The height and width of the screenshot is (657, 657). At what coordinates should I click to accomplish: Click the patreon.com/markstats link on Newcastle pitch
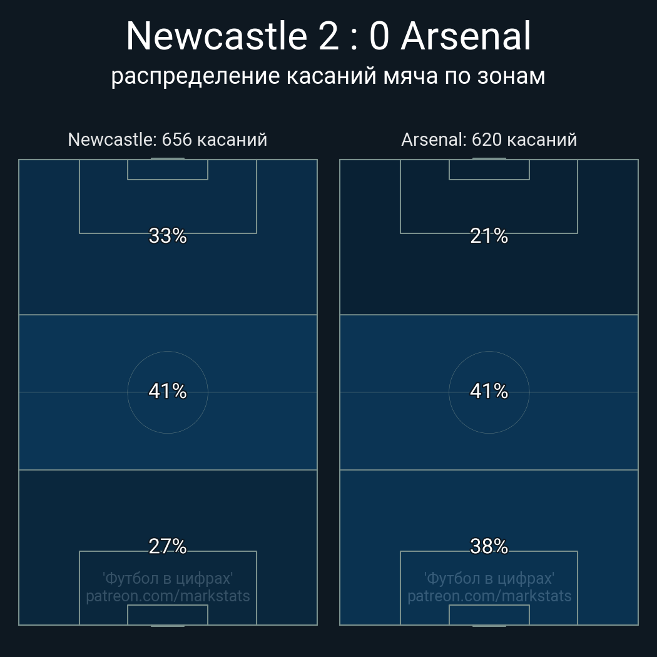(168, 596)
